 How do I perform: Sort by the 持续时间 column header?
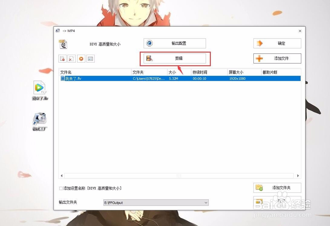pyautogui.click(x=209, y=72)
